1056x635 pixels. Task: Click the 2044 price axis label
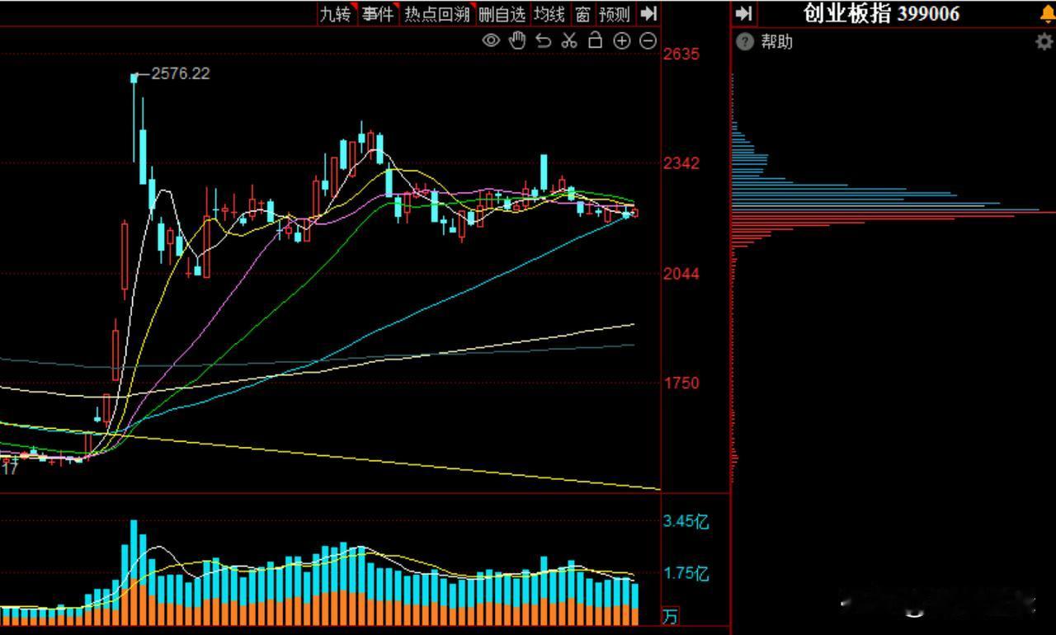[681, 274]
